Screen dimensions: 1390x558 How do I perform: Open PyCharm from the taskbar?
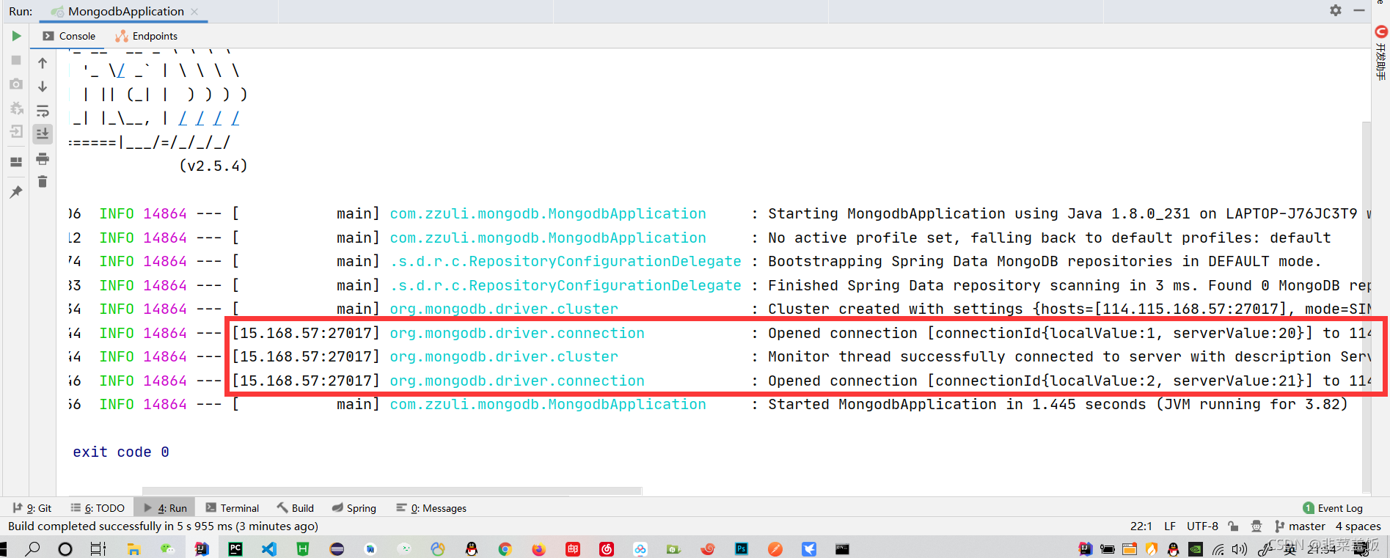(235, 548)
